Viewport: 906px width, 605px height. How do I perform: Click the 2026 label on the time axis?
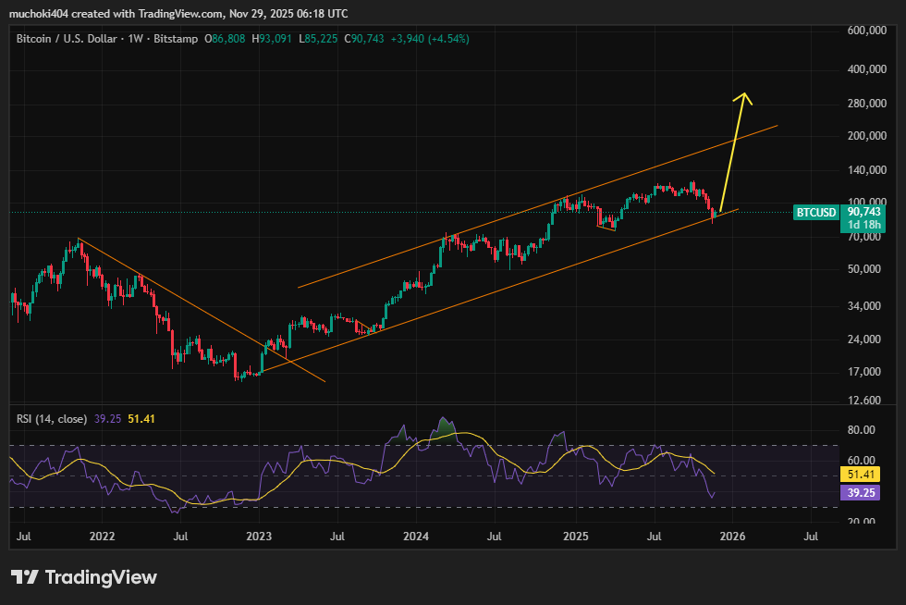point(733,536)
